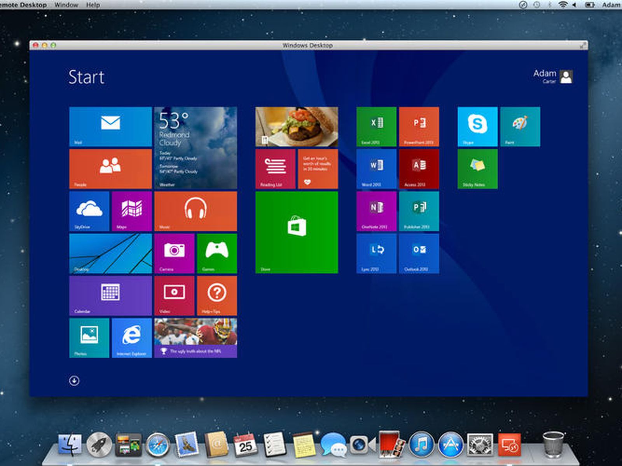The height and width of the screenshot is (466, 622).
Task: Launch the Word 2013 tile
Action: click(x=376, y=169)
